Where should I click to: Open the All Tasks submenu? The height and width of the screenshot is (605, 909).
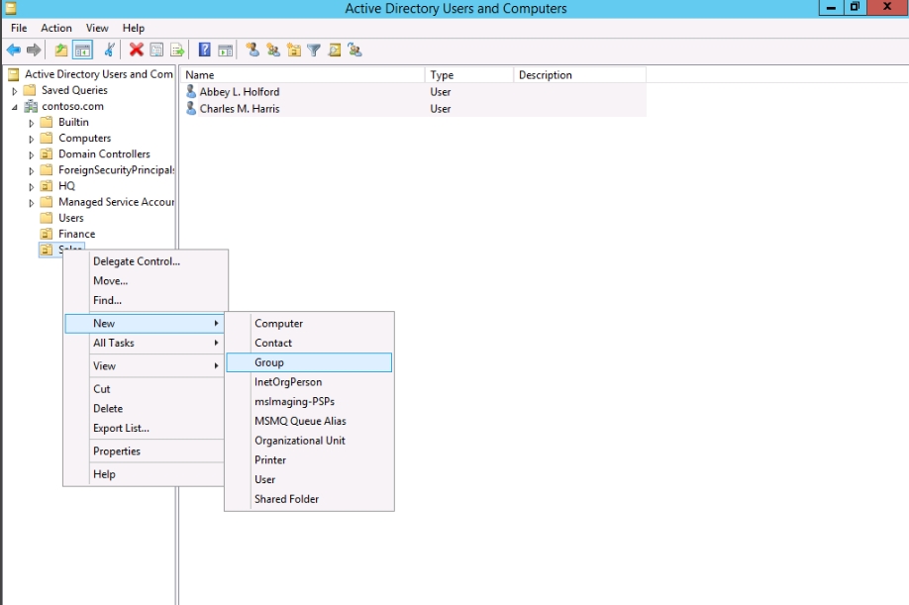144,343
